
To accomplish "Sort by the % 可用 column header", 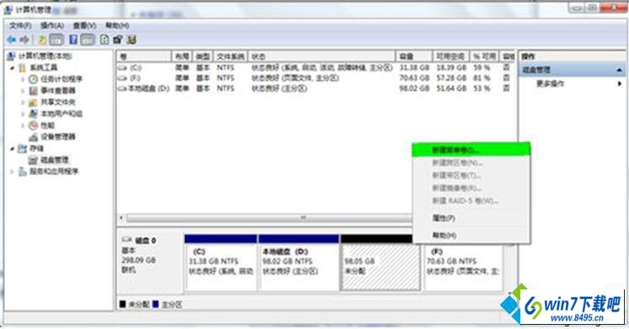I will [484, 56].
